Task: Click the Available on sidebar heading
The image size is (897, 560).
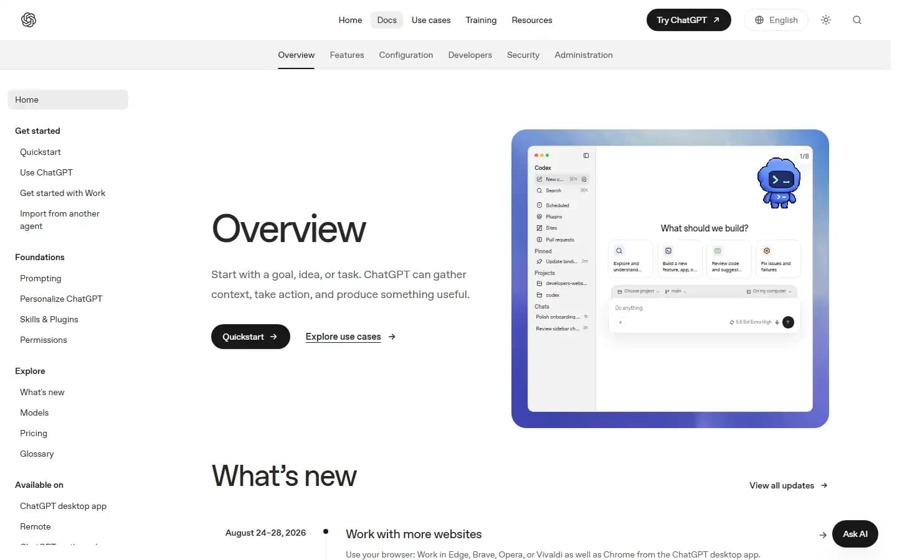Action: [x=39, y=485]
